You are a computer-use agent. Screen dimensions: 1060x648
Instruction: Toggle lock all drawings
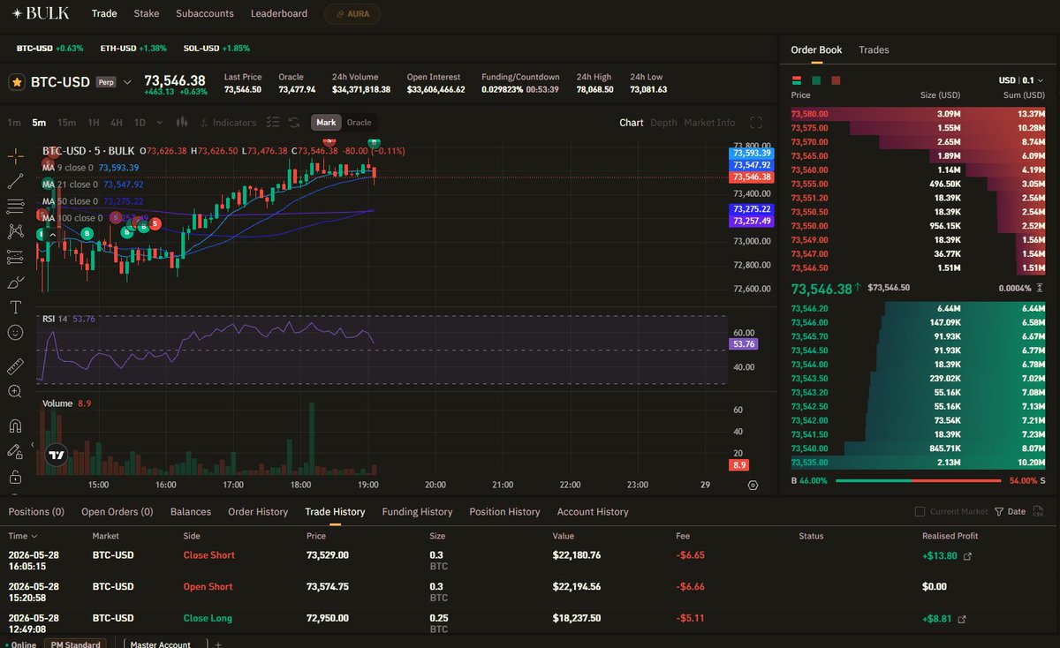tap(16, 477)
